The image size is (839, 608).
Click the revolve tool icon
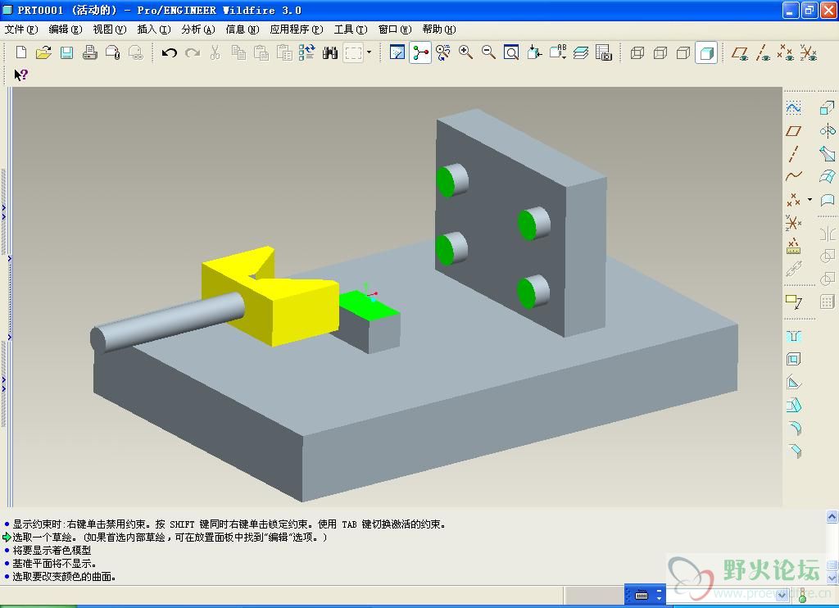[828, 131]
